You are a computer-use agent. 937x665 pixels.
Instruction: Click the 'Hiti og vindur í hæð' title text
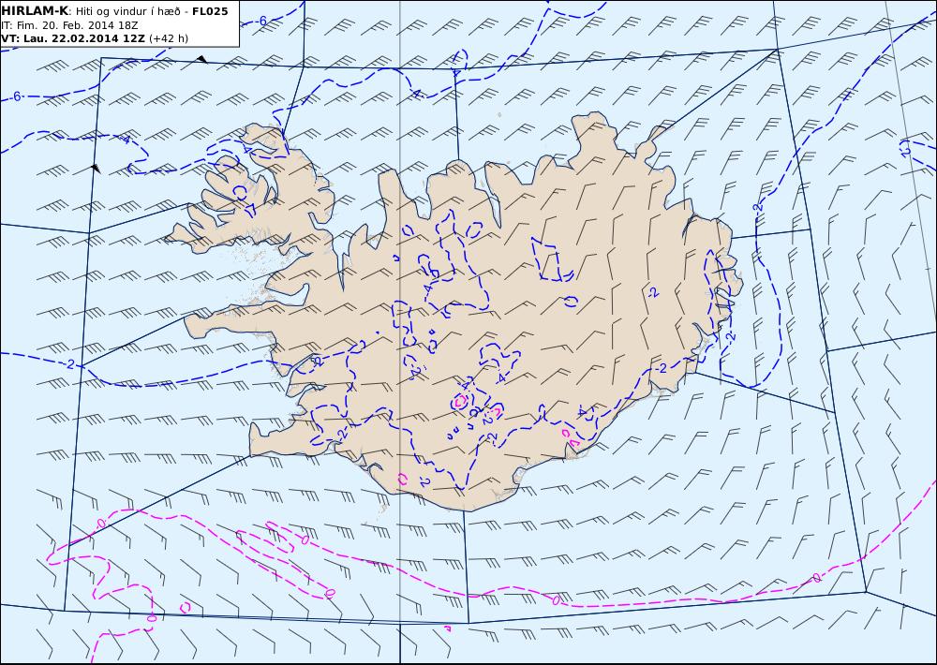(x=127, y=11)
